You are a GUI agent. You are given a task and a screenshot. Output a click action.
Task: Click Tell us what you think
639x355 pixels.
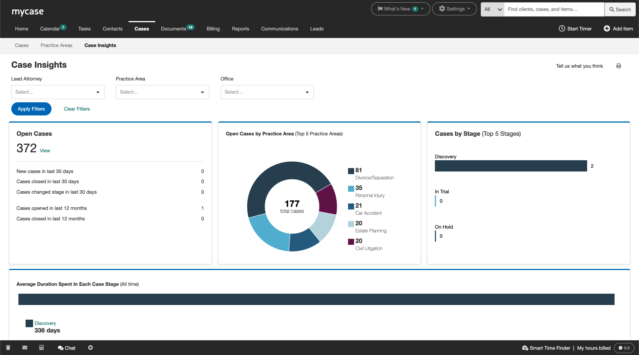point(579,66)
